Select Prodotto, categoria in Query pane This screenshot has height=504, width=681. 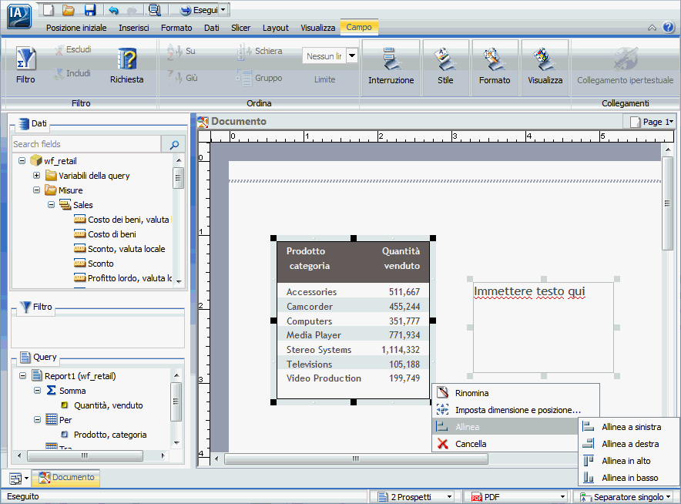(110, 435)
